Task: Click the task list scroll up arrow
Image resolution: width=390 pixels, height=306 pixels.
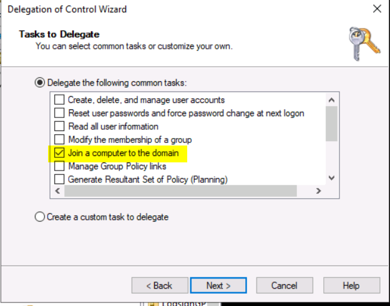Action: 331,100
